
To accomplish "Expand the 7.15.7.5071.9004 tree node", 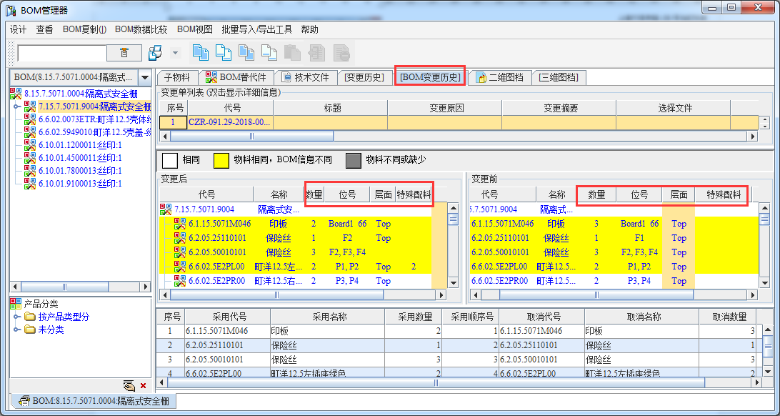I will pyautogui.click(x=17, y=107).
